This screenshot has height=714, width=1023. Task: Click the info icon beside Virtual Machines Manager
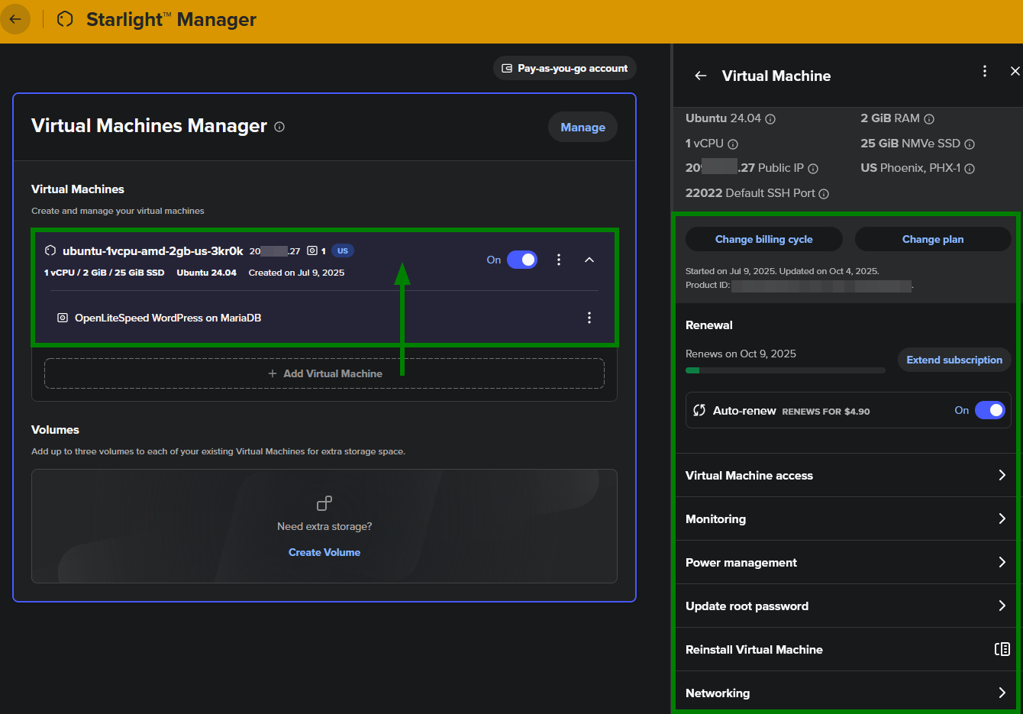(279, 127)
